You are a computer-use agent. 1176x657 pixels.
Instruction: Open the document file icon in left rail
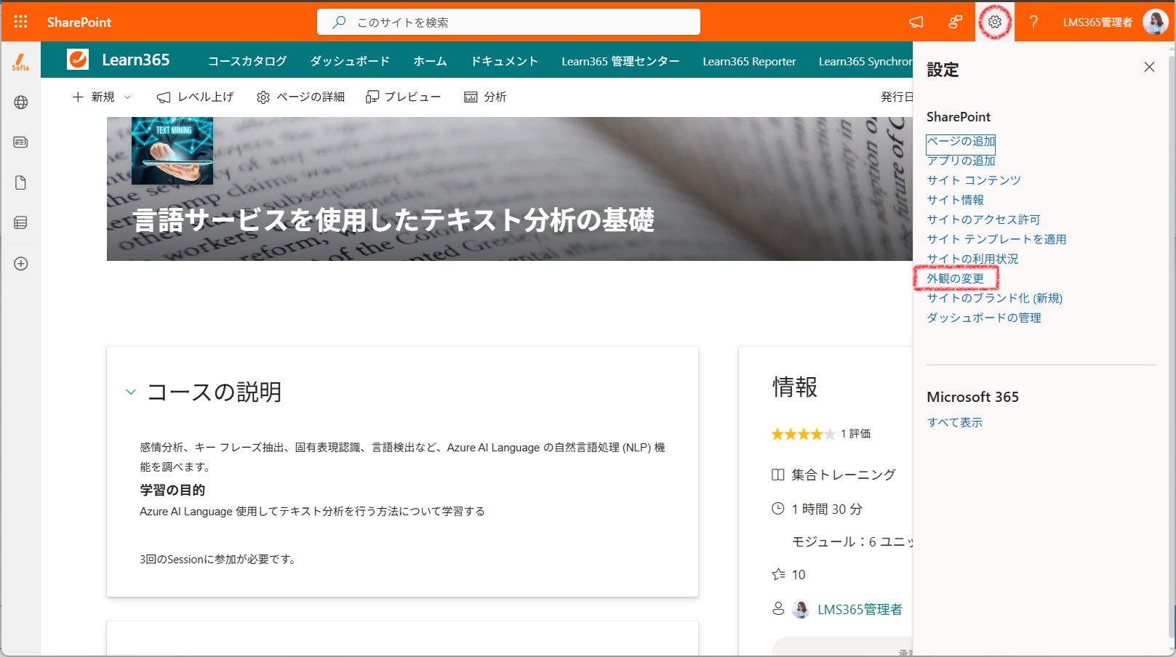tap(21, 182)
